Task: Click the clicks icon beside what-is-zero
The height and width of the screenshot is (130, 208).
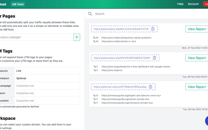Action: click(94, 41)
